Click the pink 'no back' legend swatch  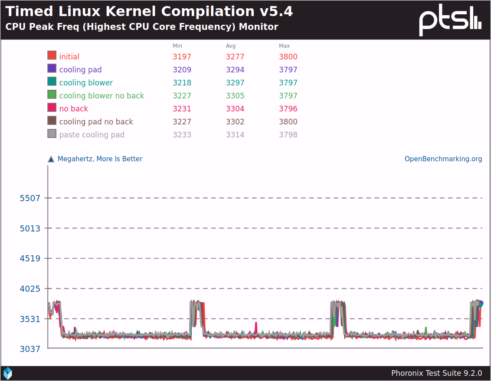point(52,107)
